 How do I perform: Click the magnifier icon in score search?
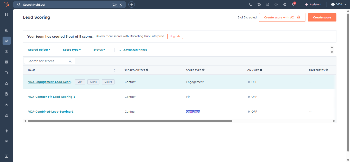pos(70,61)
